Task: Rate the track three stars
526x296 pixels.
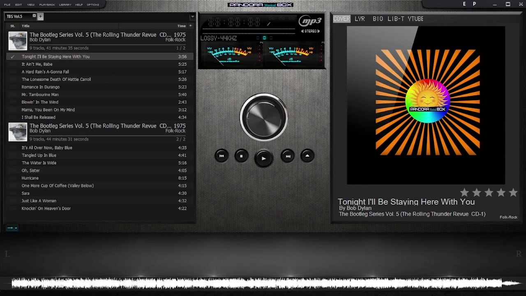Action: coord(489,192)
